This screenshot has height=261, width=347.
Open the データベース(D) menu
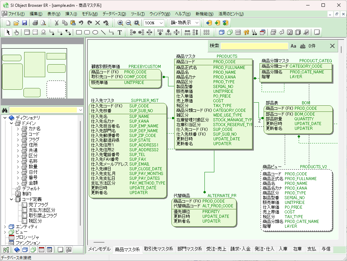[114, 14]
